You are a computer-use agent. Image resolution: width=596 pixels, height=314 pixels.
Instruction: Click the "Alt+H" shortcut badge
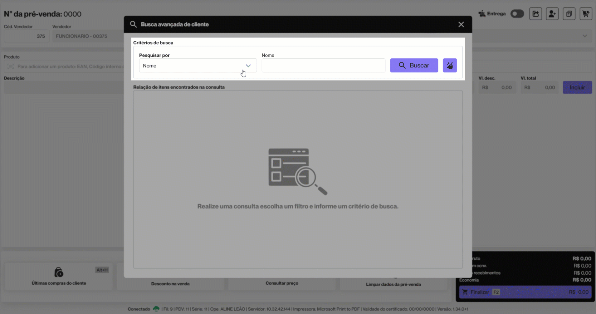(x=102, y=270)
